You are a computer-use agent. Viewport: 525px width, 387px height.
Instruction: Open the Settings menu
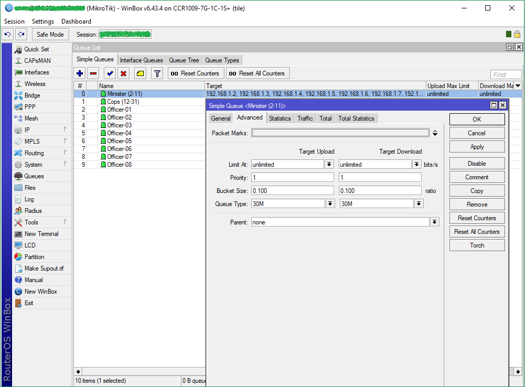tap(43, 21)
